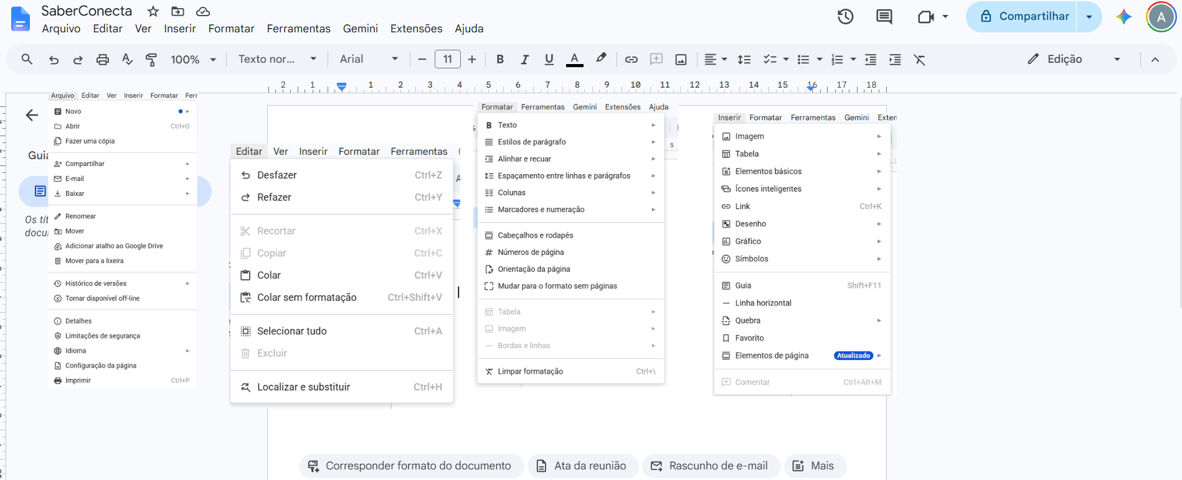Open the highlight color pen
Viewport: 1182px width, 480px height.
coord(601,58)
